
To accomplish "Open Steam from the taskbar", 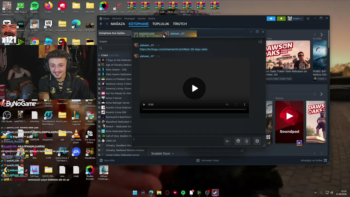I will (215, 193).
